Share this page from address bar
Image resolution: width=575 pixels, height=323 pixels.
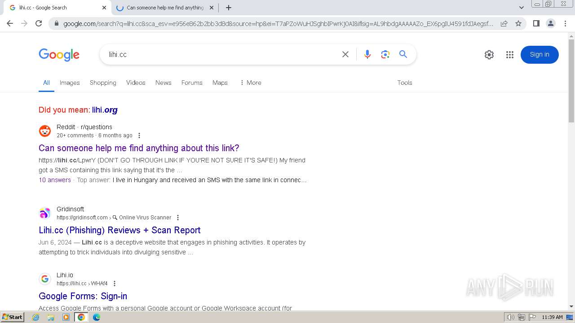click(504, 23)
